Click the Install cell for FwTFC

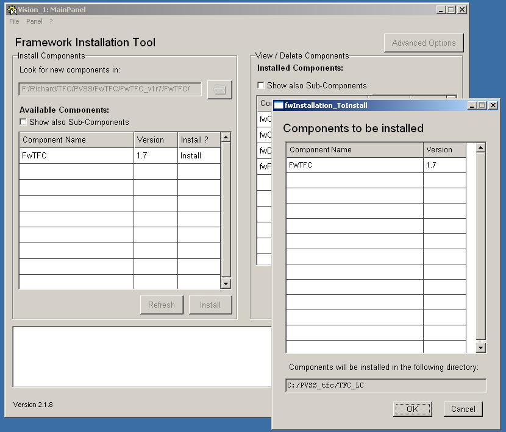(199, 156)
